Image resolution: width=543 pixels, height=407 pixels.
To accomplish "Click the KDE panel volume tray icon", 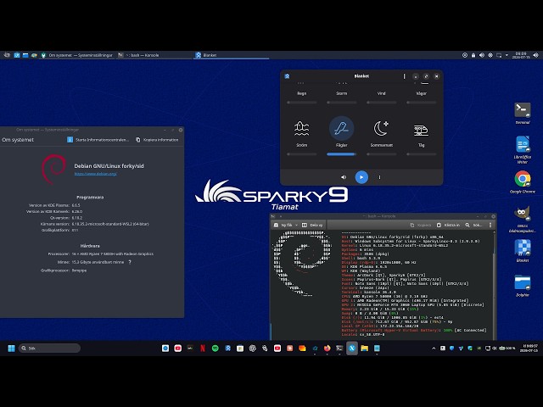I will (x=482, y=55).
